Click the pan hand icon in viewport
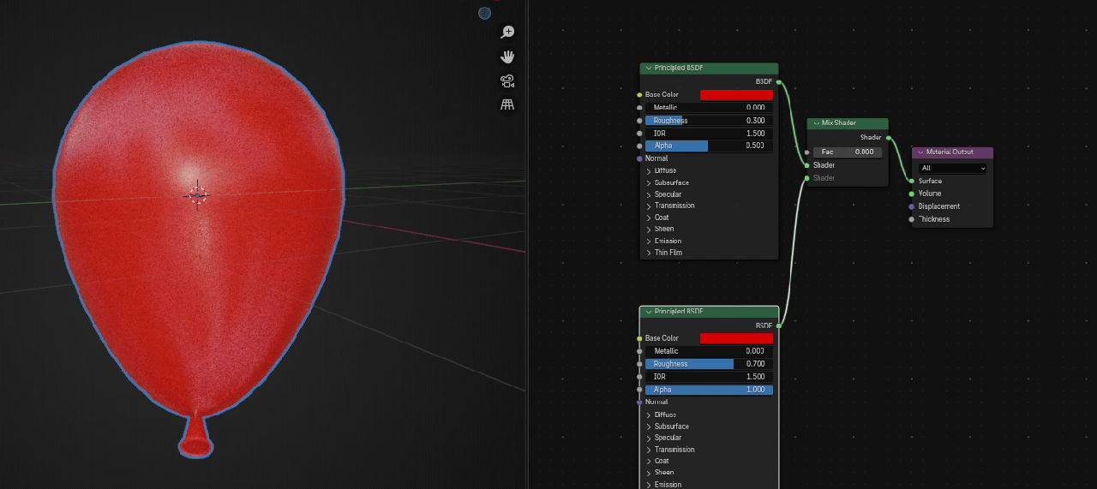Screen dimensions: 1097x489 click(507, 57)
